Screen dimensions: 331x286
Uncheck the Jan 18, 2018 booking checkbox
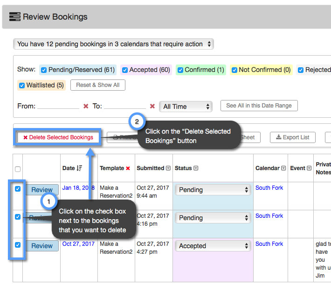coord(18,189)
